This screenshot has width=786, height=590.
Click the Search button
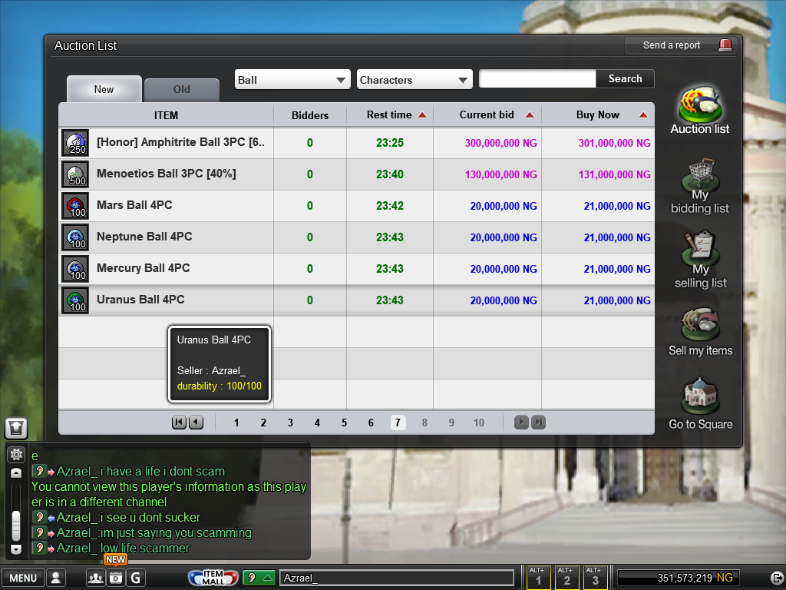point(625,79)
